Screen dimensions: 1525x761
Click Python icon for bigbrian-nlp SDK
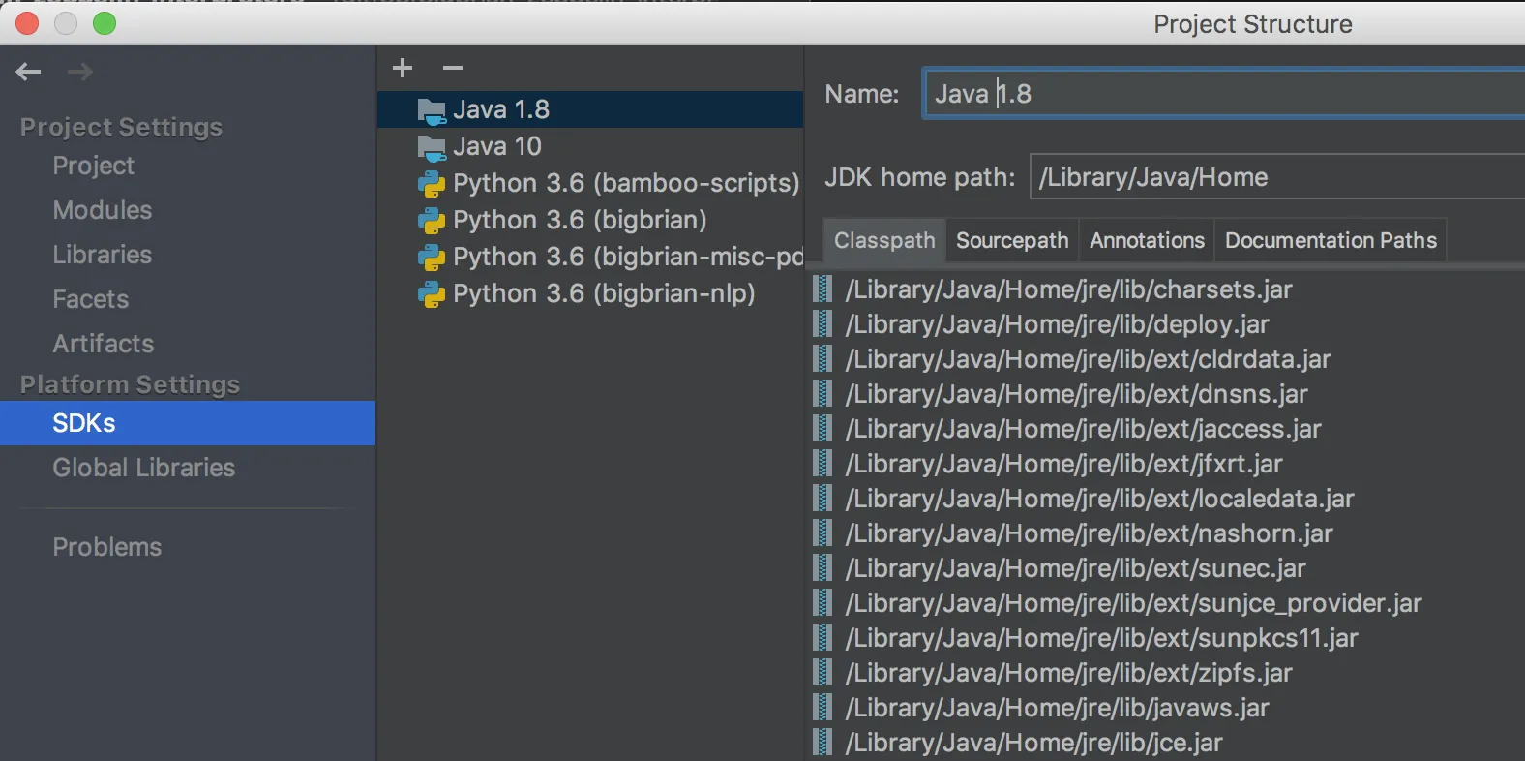432,294
